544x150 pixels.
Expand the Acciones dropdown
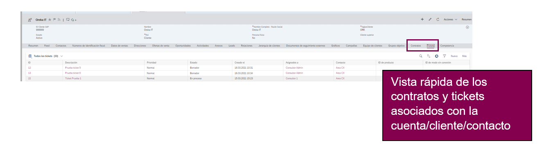(x=450, y=20)
